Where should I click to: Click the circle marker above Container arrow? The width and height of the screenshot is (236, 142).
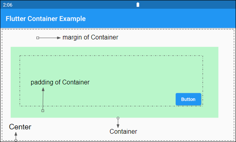click(118, 118)
